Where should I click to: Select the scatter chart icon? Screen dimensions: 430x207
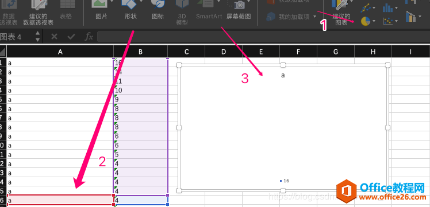pos(388,21)
